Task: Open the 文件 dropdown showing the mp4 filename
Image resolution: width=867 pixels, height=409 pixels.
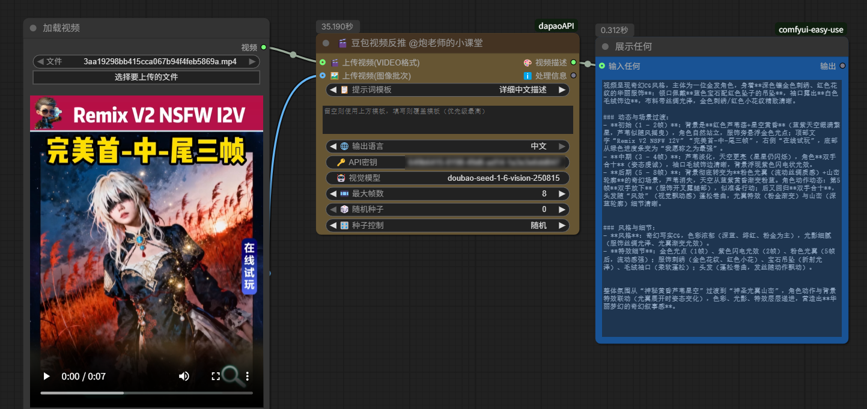Action: [147, 61]
